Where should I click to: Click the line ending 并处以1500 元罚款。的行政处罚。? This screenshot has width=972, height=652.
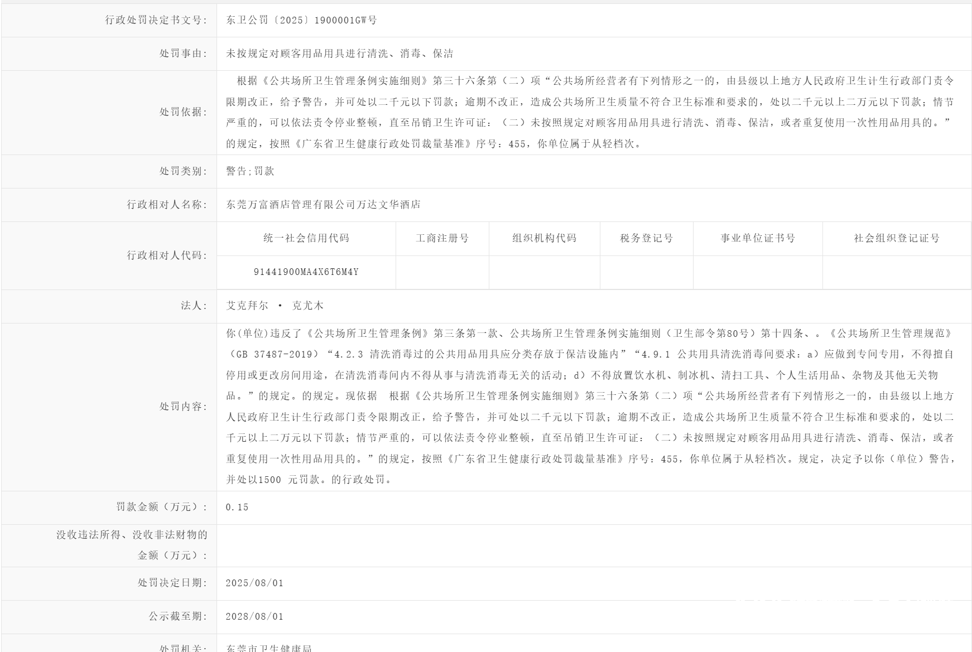[x=309, y=480]
